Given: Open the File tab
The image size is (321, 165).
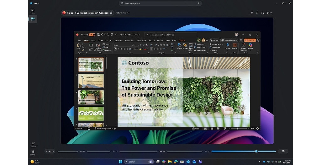Looking at the screenshot, I should point(79,40).
